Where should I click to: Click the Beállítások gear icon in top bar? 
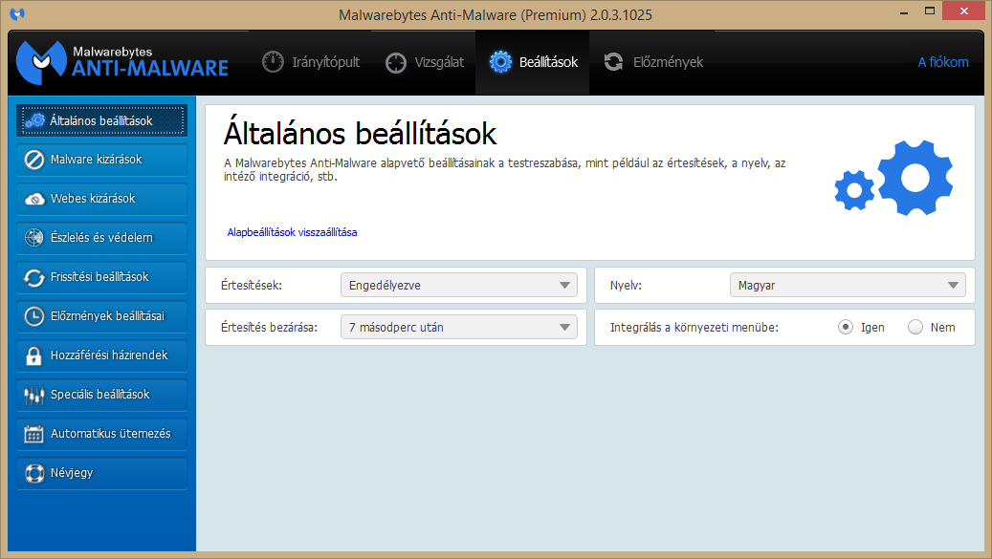pyautogui.click(x=499, y=62)
